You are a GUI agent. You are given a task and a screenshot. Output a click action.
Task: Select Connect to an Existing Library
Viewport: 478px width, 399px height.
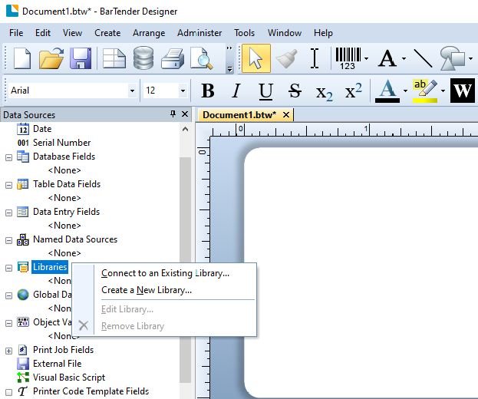[165, 273]
